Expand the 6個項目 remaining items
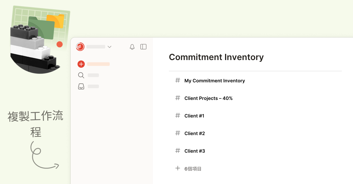353x184 pixels. click(193, 169)
